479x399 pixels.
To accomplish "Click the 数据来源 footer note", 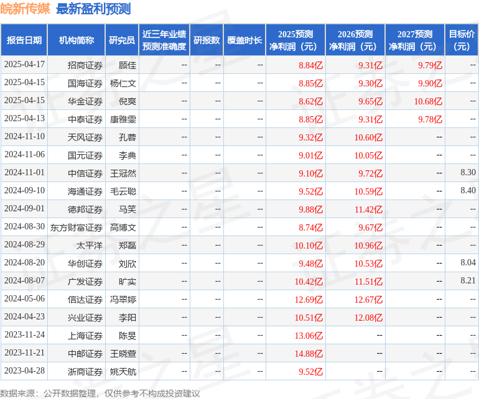I will (100, 393).
